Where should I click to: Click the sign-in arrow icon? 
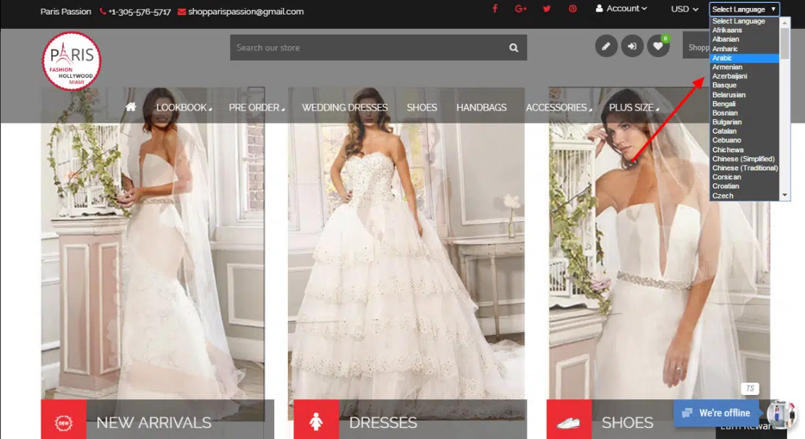[x=632, y=46]
